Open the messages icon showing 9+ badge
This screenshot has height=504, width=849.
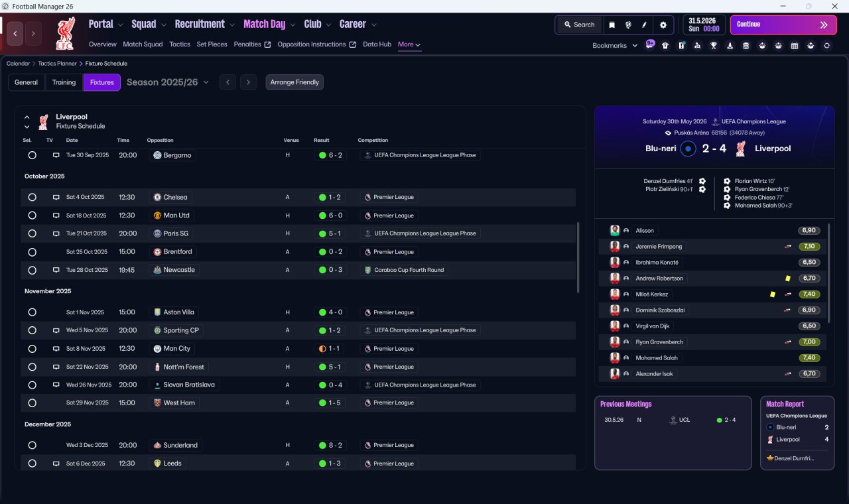coord(650,44)
